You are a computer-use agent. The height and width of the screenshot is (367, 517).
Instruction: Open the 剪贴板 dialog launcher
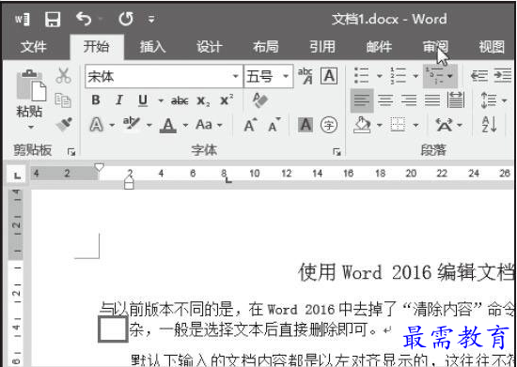pyautogui.click(x=71, y=152)
